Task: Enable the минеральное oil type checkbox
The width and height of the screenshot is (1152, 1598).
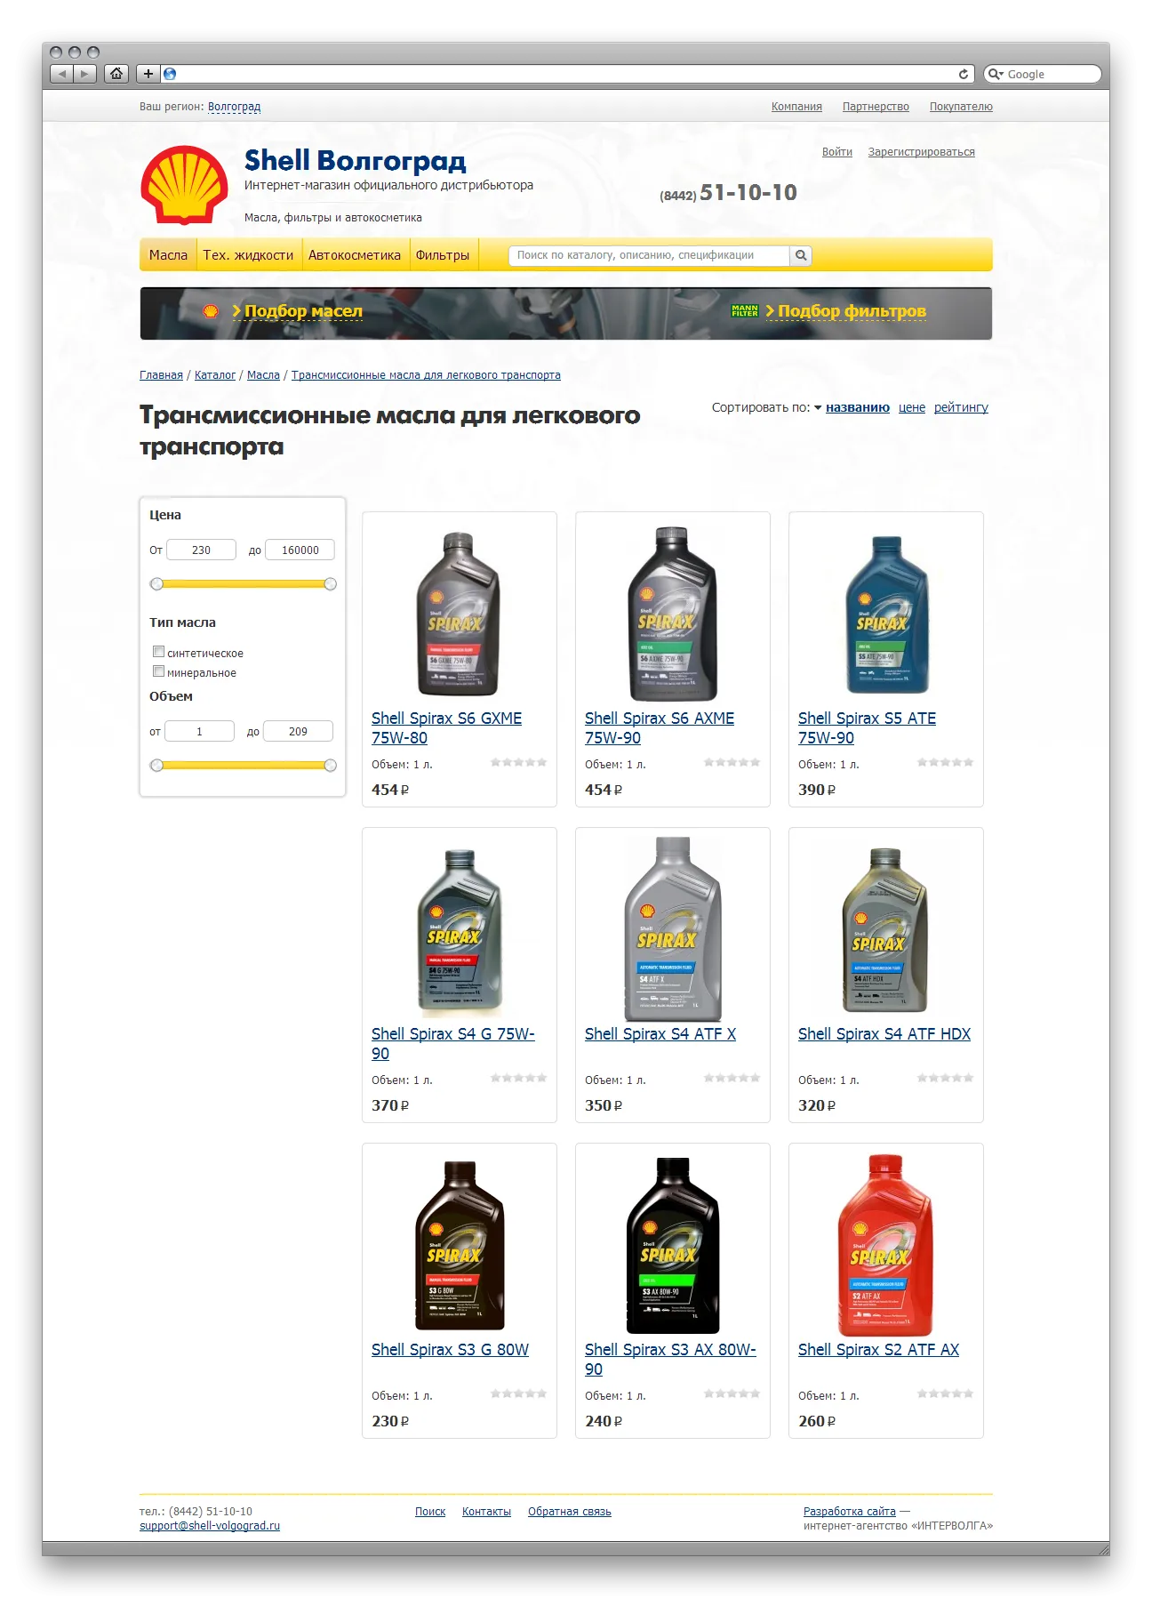Action: coord(158,671)
